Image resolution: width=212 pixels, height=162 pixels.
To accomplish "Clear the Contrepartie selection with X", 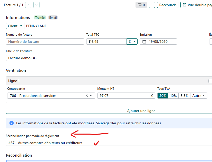I will 87,96.
